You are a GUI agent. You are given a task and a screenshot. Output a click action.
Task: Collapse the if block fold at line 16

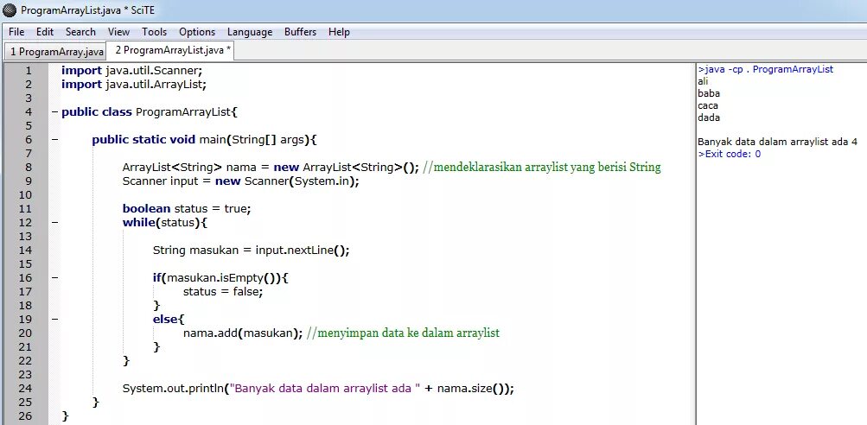pyautogui.click(x=54, y=278)
